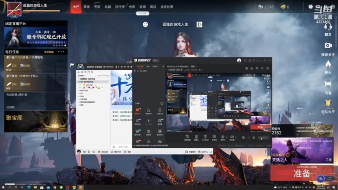Open the 聚宝阁 banner
Screen dimensions: 338x190
36,122
